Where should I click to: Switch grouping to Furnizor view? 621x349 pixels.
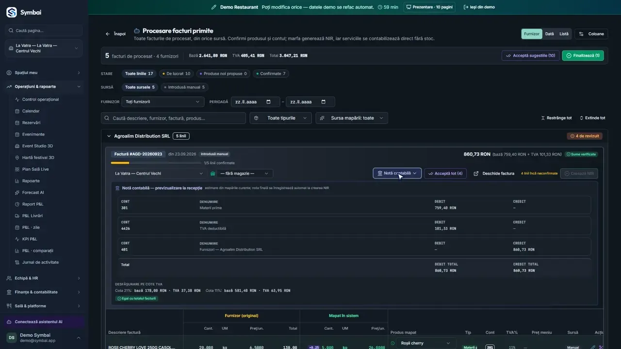[x=532, y=34]
